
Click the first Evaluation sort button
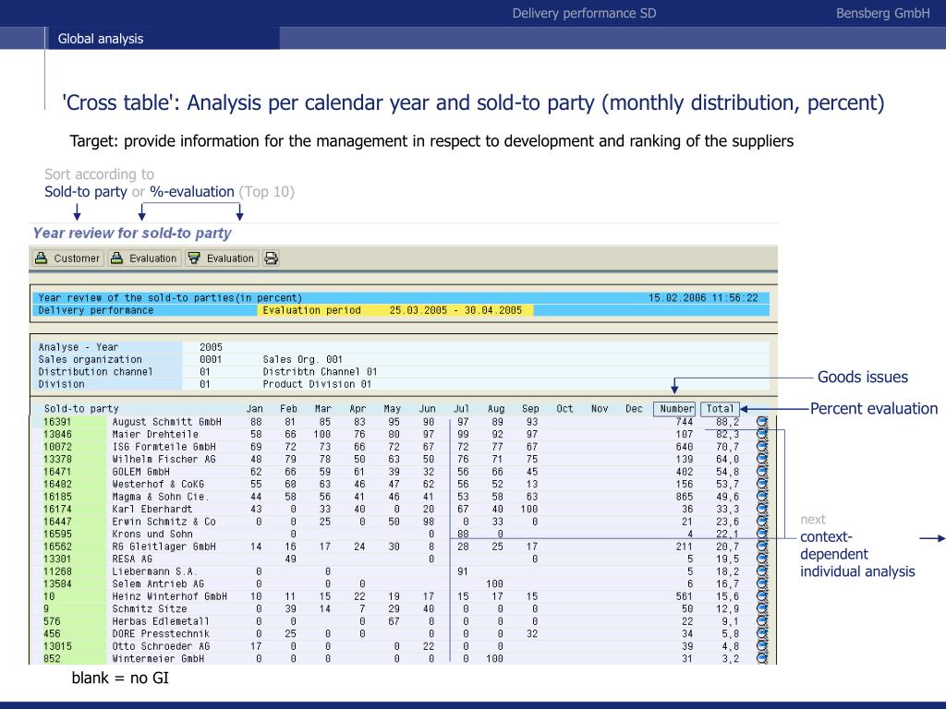[144, 258]
